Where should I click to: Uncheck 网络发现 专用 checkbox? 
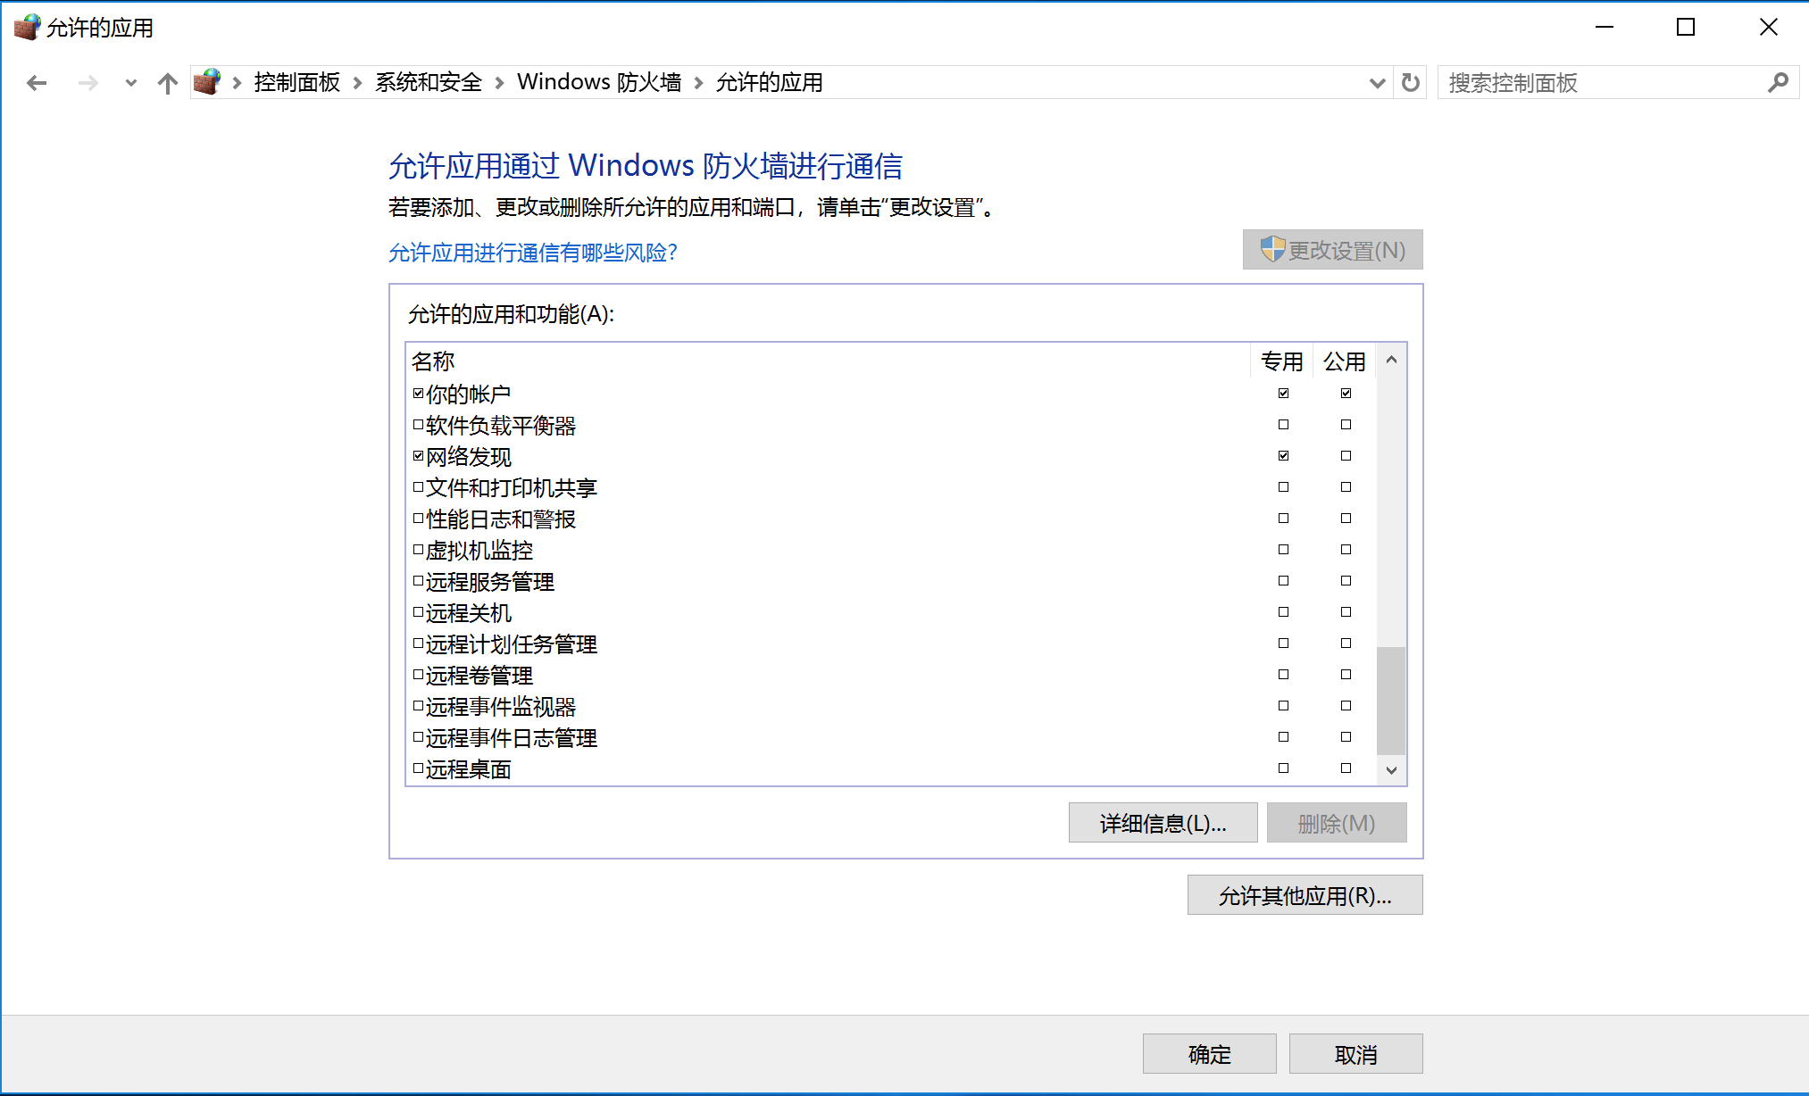(x=1283, y=455)
